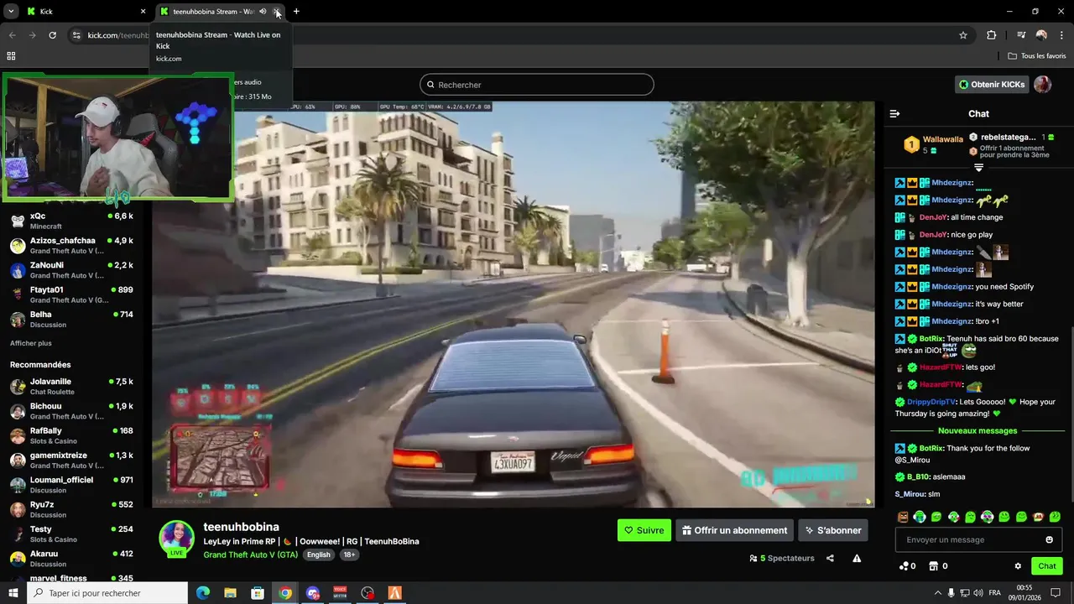The height and width of the screenshot is (604, 1074).
Task: Open Microsoft Edge from the taskbar
Action: [203, 593]
